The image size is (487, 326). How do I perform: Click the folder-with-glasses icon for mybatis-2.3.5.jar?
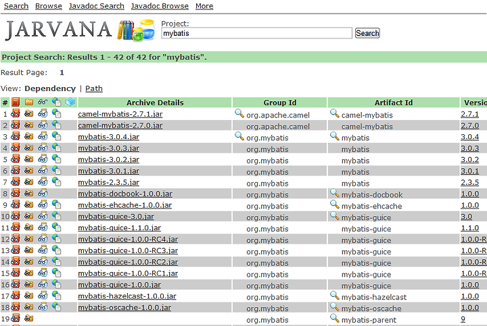click(x=29, y=182)
